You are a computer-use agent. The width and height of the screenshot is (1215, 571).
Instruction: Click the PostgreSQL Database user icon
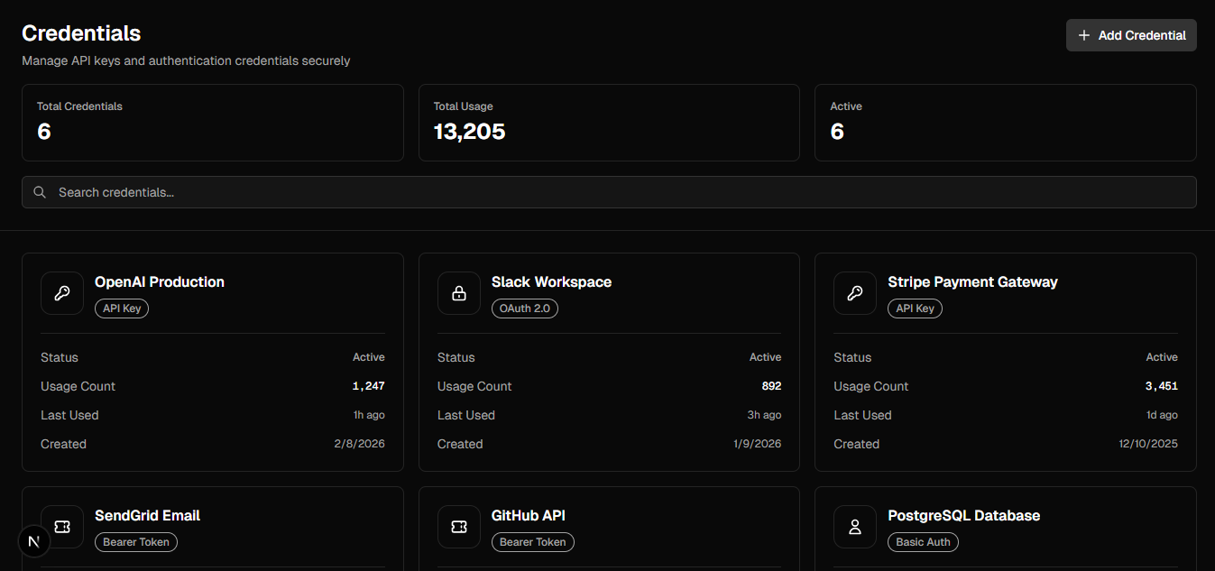(x=855, y=527)
